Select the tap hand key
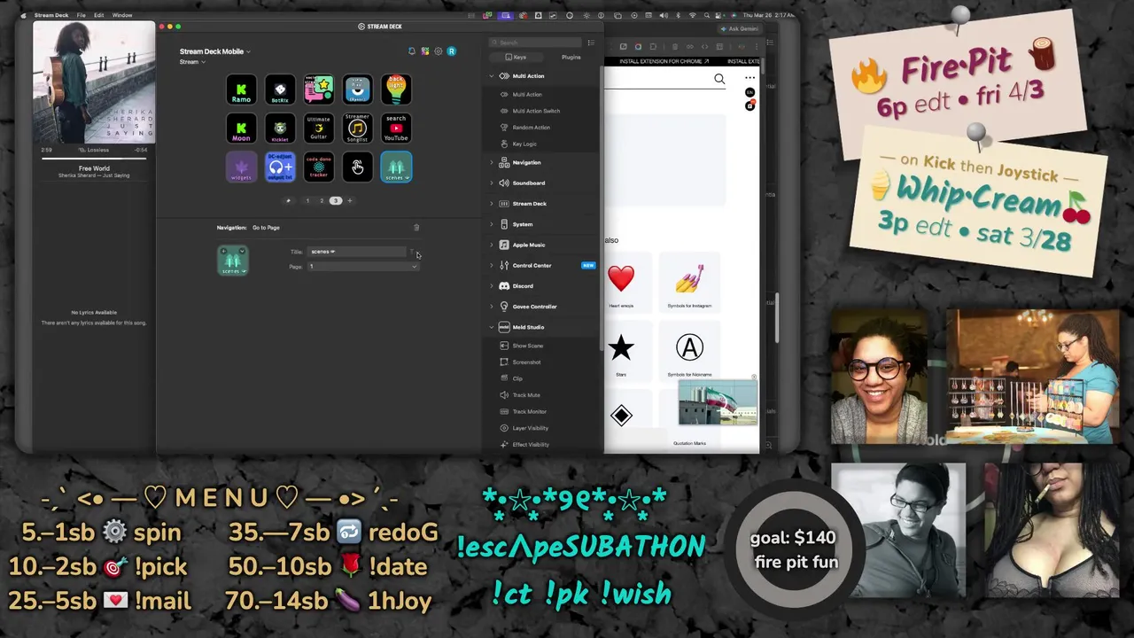This screenshot has height=638, width=1134. (357, 167)
